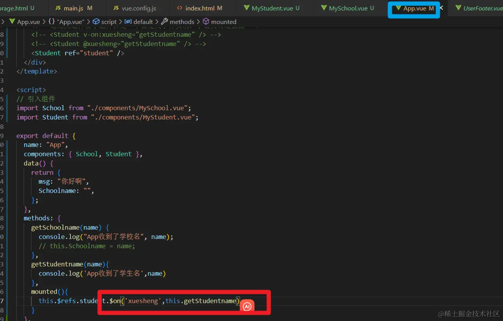Open the methods breadcrumb
This screenshot has height=321, width=503.
(x=178, y=22)
